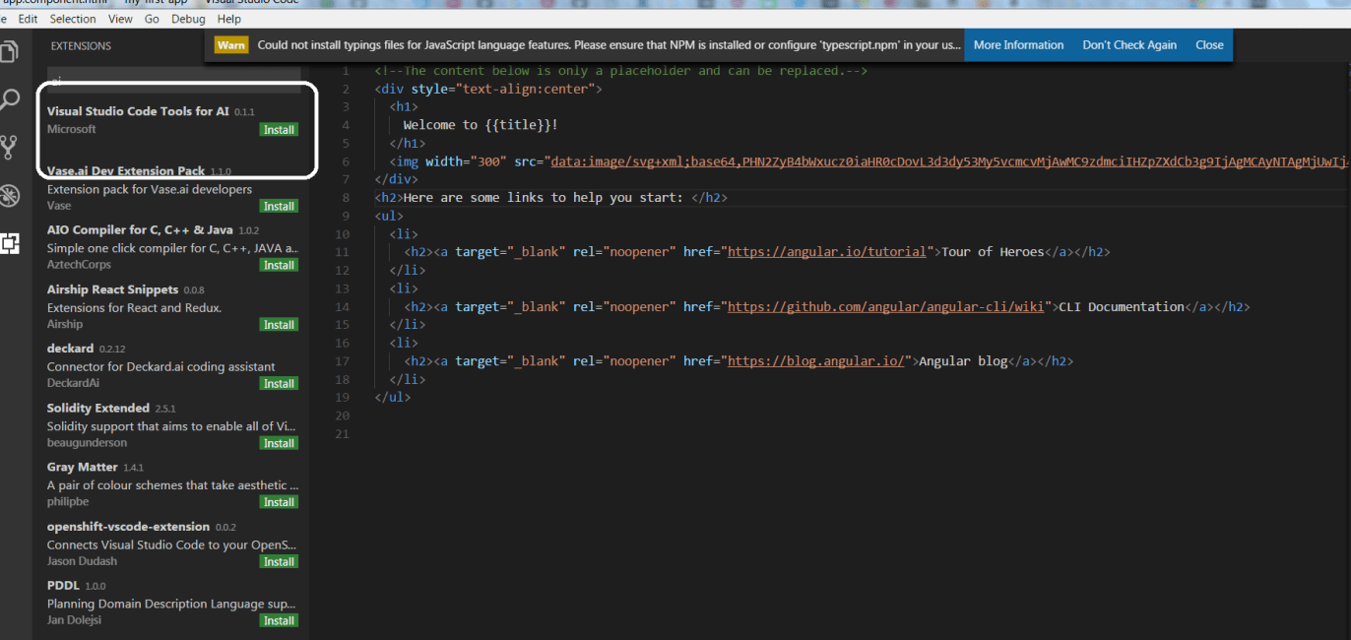The image size is (1351, 640).
Task: Click the div style text-align:center line
Action: point(488,89)
